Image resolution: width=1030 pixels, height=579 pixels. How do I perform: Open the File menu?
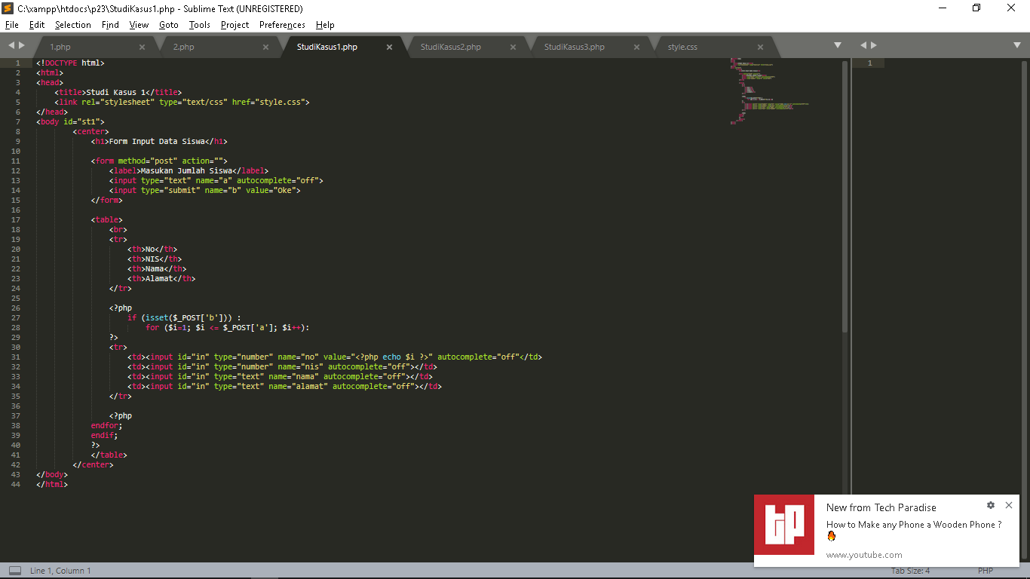11,24
